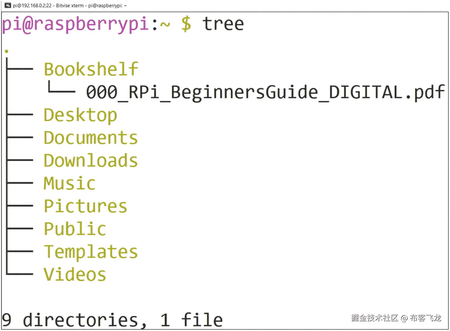Click the root dot at the tree top
The width and height of the screenshot is (450, 331).
click(x=7, y=51)
